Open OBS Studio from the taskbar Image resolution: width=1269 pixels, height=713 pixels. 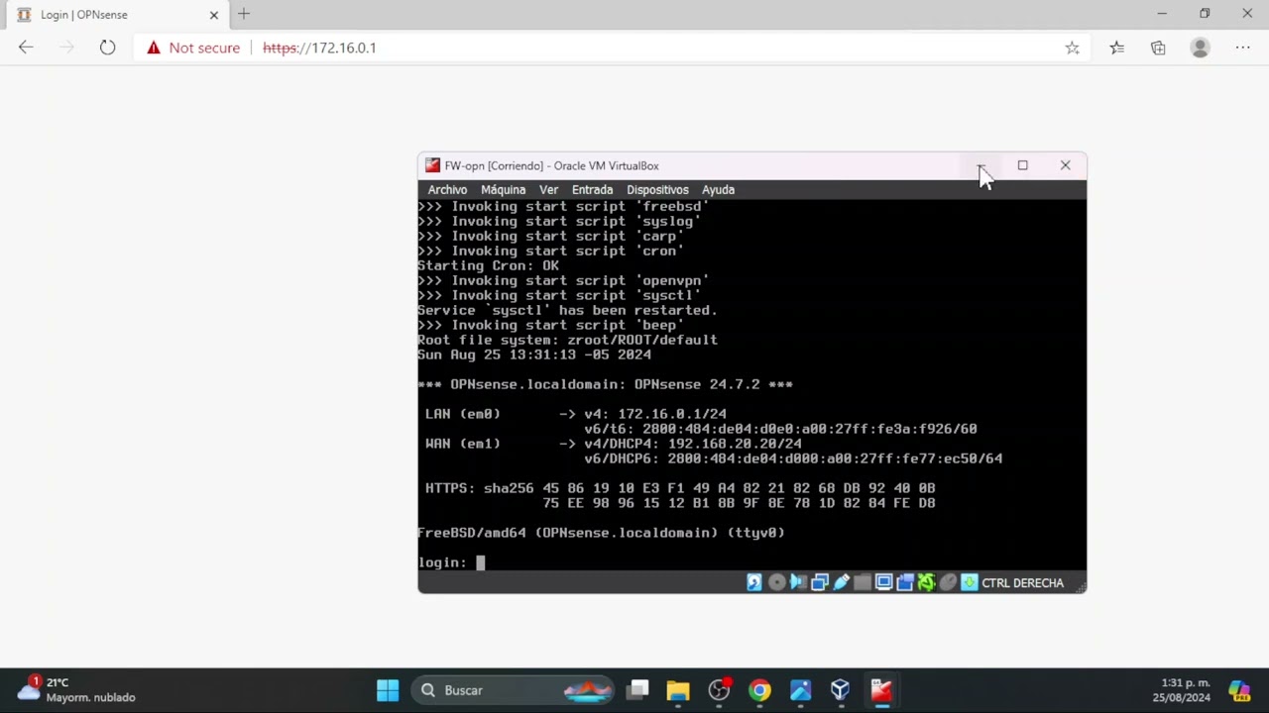coord(719,690)
